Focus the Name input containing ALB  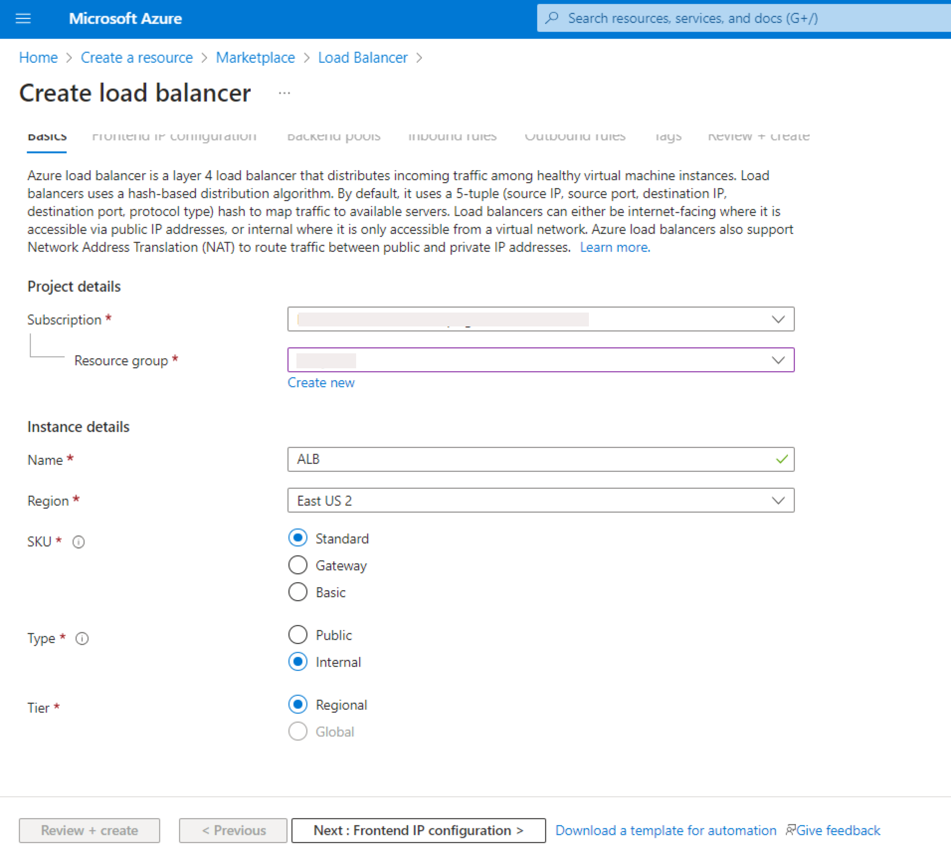541,459
